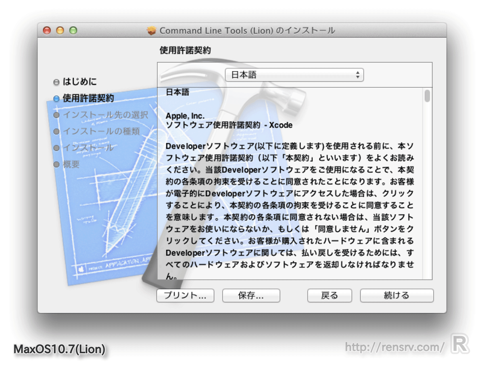This screenshot has height=365, width=484.
Task: Click the license text scrollbar thumb
Action: 427,96
